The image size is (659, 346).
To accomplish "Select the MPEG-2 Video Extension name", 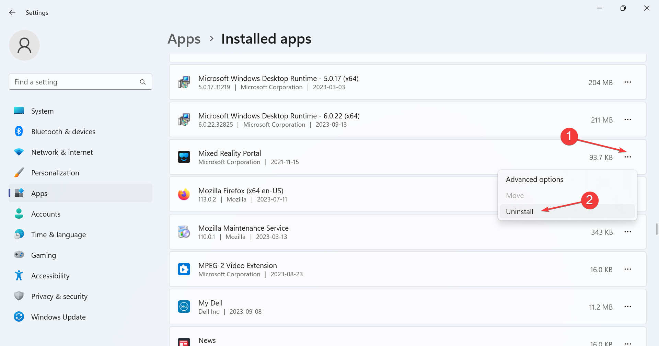I will click(238, 265).
